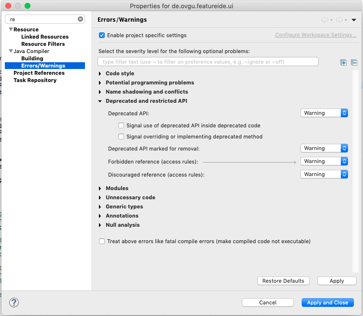Enable signaling deprecated API inside deprecated code
Image resolution: width=363 pixels, height=316 pixels.
121,125
